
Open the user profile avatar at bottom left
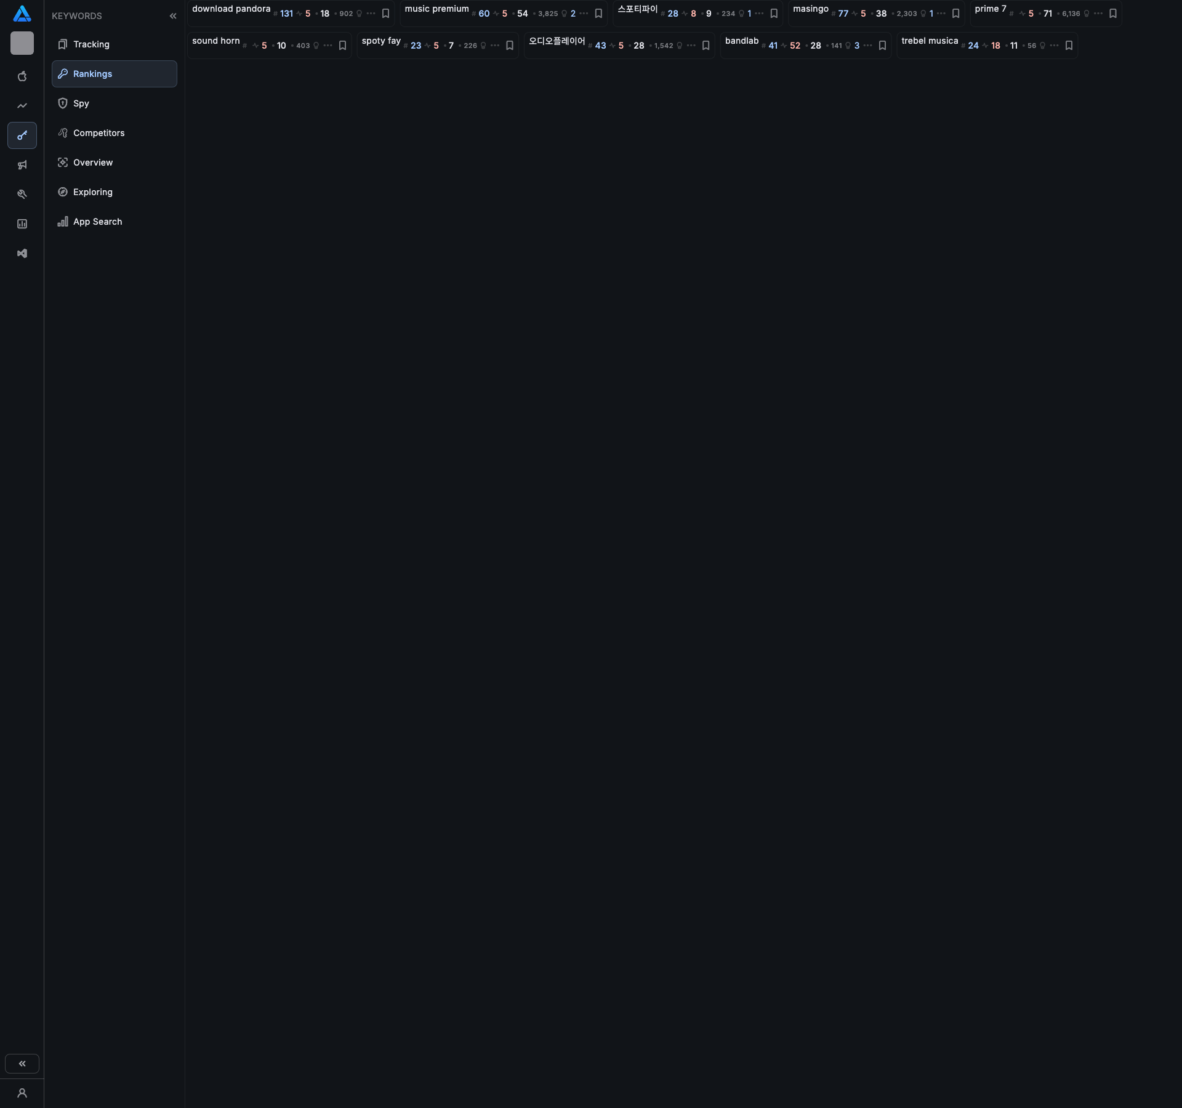point(22,1093)
